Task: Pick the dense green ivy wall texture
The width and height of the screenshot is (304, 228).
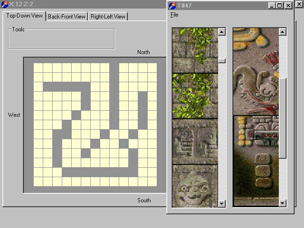Action: (x=195, y=96)
